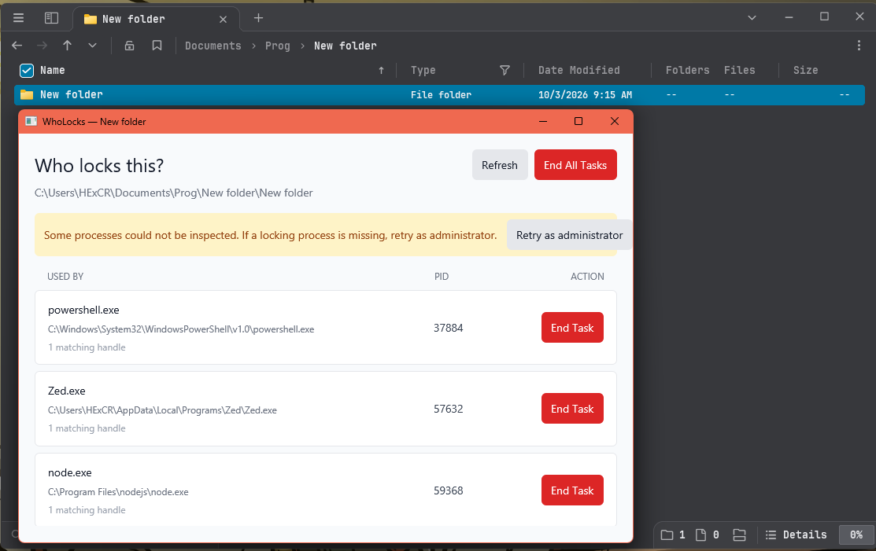Screen dimensions: 876x551
Task: Click the folder icon of New folder row
Action: coord(27,94)
